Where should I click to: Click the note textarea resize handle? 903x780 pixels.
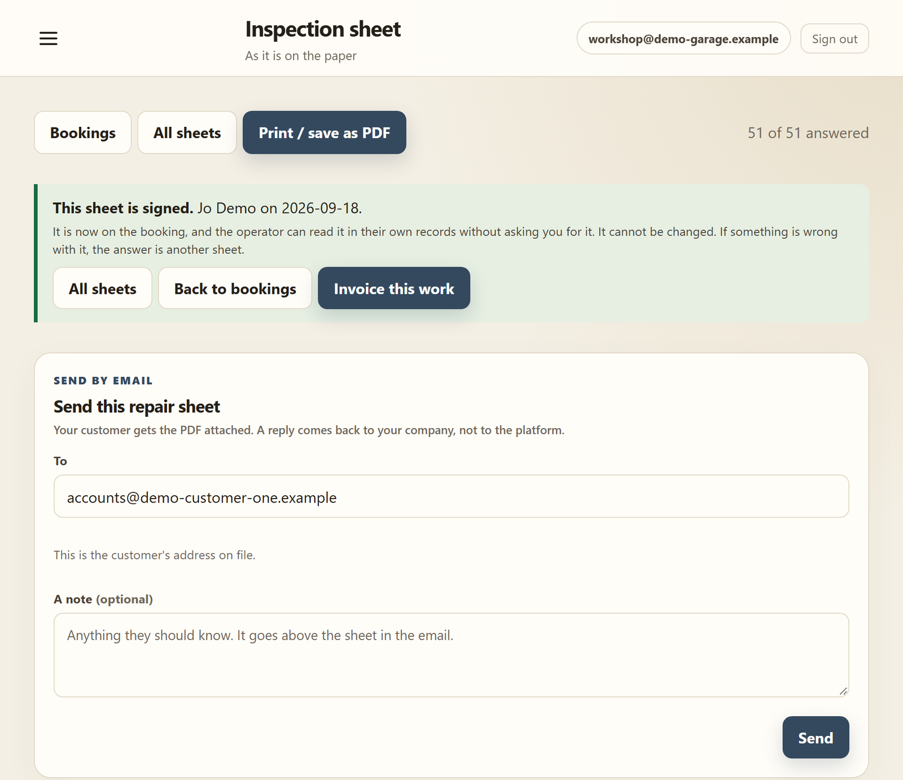point(843,691)
